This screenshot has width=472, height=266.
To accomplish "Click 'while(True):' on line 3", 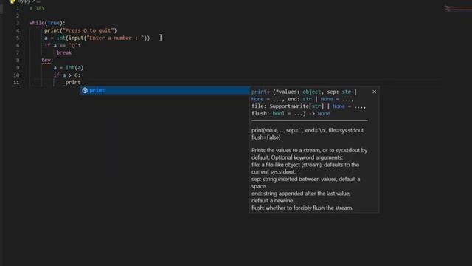I will tap(47, 23).
